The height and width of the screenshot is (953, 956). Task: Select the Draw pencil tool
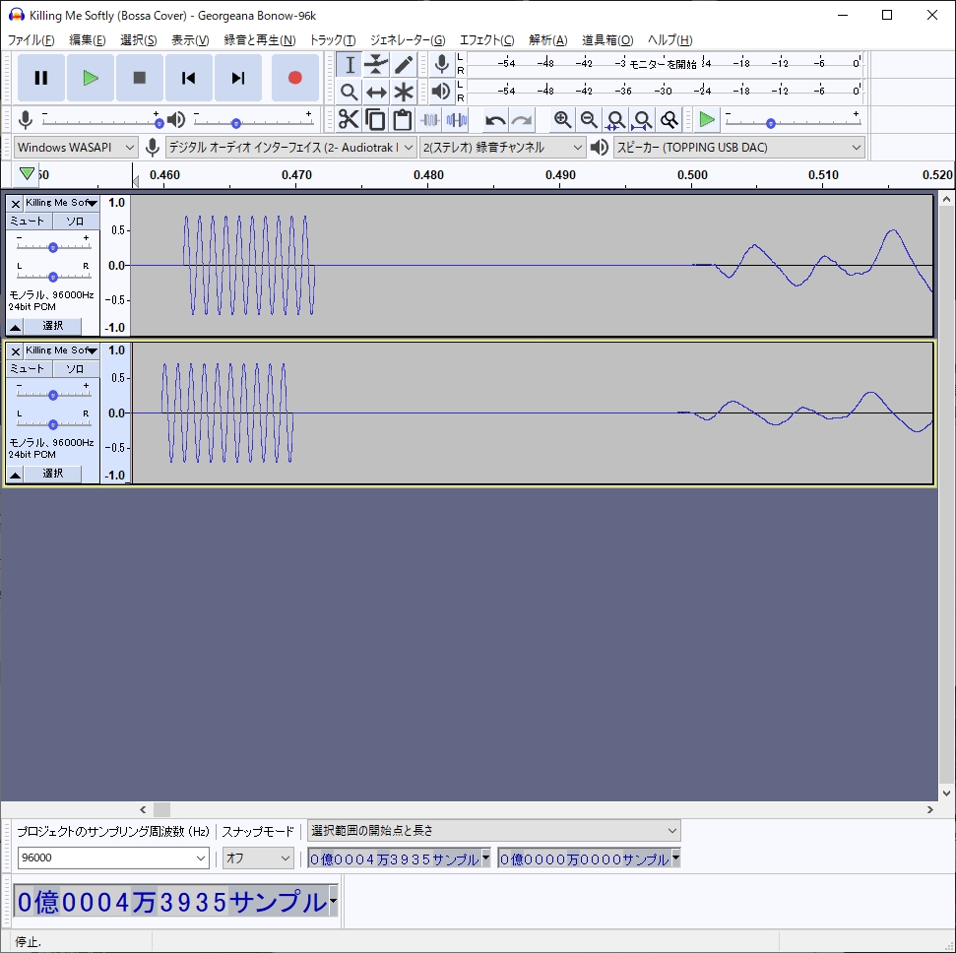tap(403, 65)
